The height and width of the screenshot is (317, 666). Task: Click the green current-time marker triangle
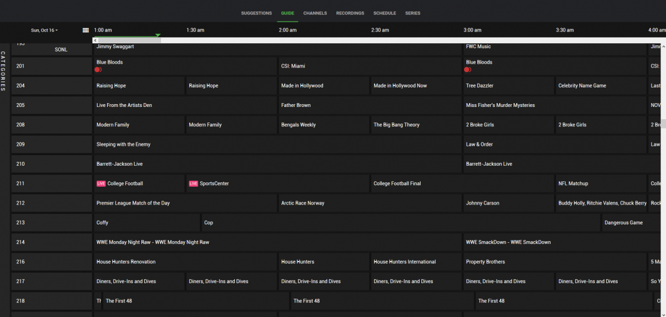tap(158, 35)
